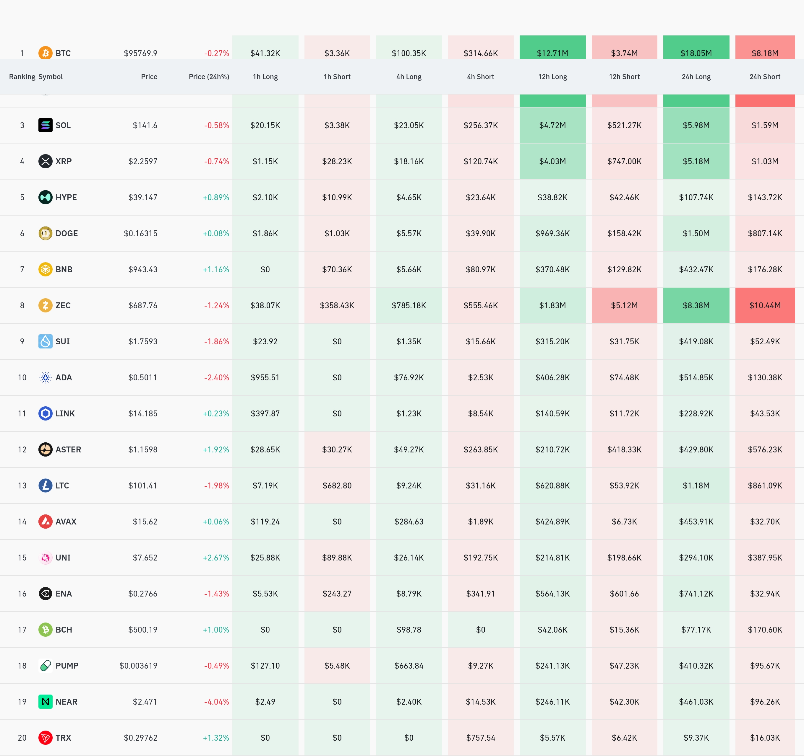The image size is (804, 756).
Task: Click the HYPE coin icon
Action: [x=45, y=197]
